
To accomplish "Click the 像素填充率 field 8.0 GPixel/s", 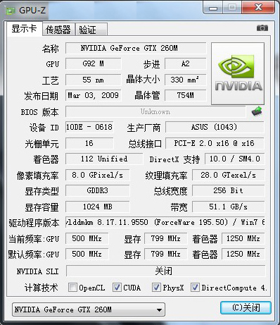I will [97, 175].
